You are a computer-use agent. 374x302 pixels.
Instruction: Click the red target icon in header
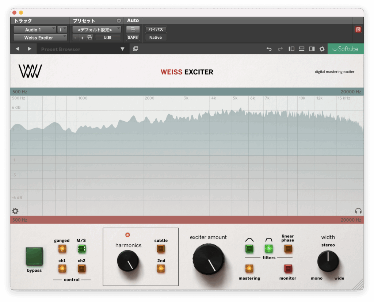358,30
